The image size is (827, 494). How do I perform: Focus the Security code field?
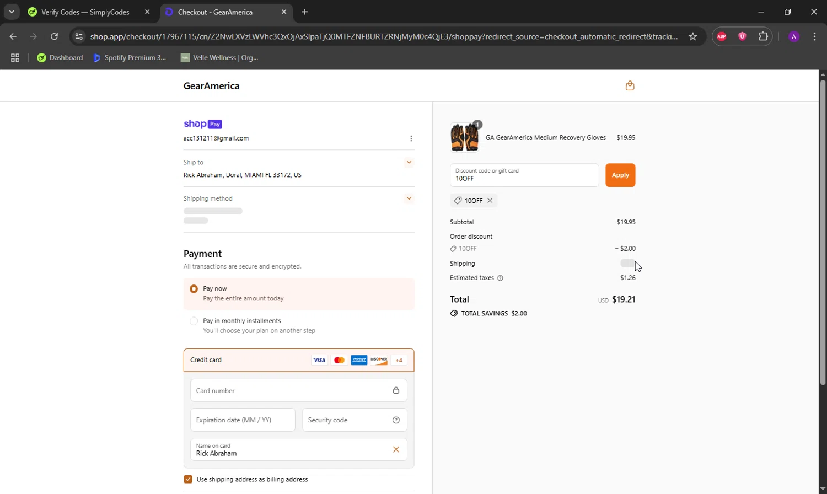[x=355, y=420]
